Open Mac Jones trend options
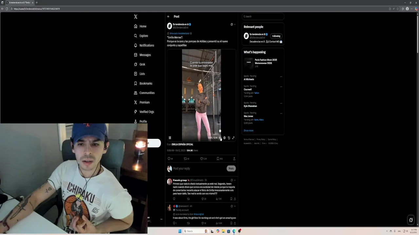The width and height of the screenshot is (419, 235). point(281,114)
